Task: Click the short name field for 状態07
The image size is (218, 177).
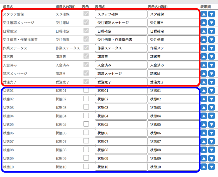Action: coord(173,142)
